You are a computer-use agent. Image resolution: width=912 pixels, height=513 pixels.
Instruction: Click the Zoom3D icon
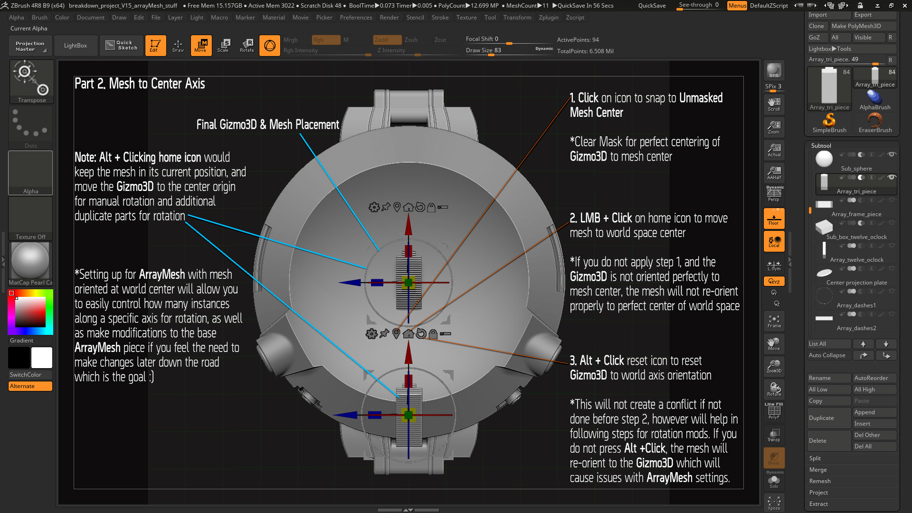(x=774, y=367)
